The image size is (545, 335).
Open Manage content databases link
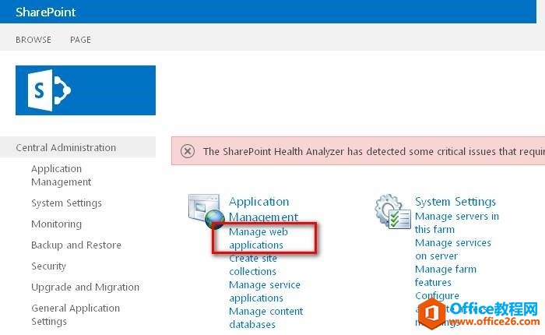[x=266, y=318]
